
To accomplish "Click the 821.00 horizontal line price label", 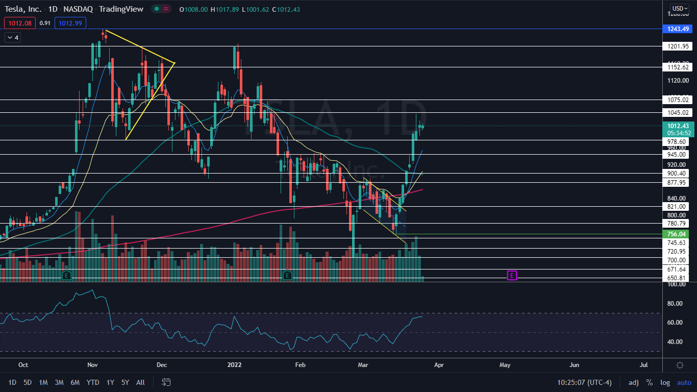I will (677, 206).
